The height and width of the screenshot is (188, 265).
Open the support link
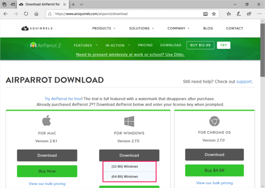(x=244, y=82)
